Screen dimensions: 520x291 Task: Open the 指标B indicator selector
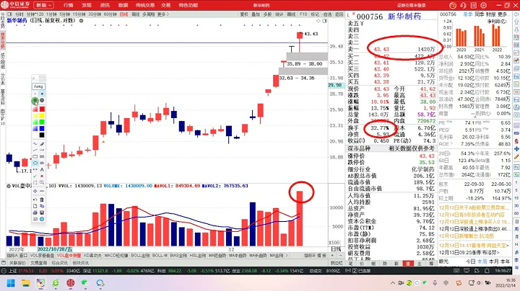point(310,256)
